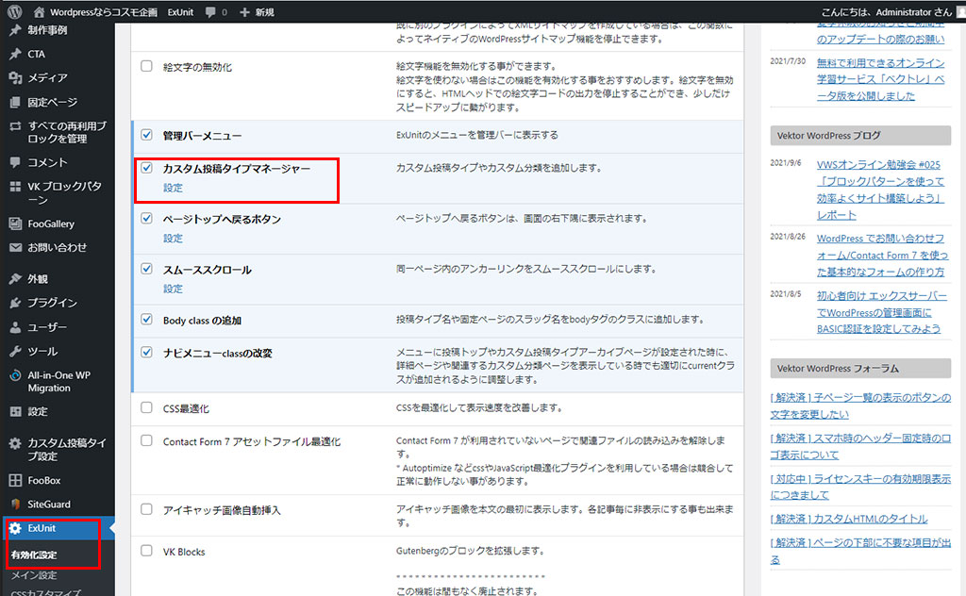Open Media library via its sidebar icon
Image resolution: width=966 pixels, height=596 pixels.
click(15, 78)
